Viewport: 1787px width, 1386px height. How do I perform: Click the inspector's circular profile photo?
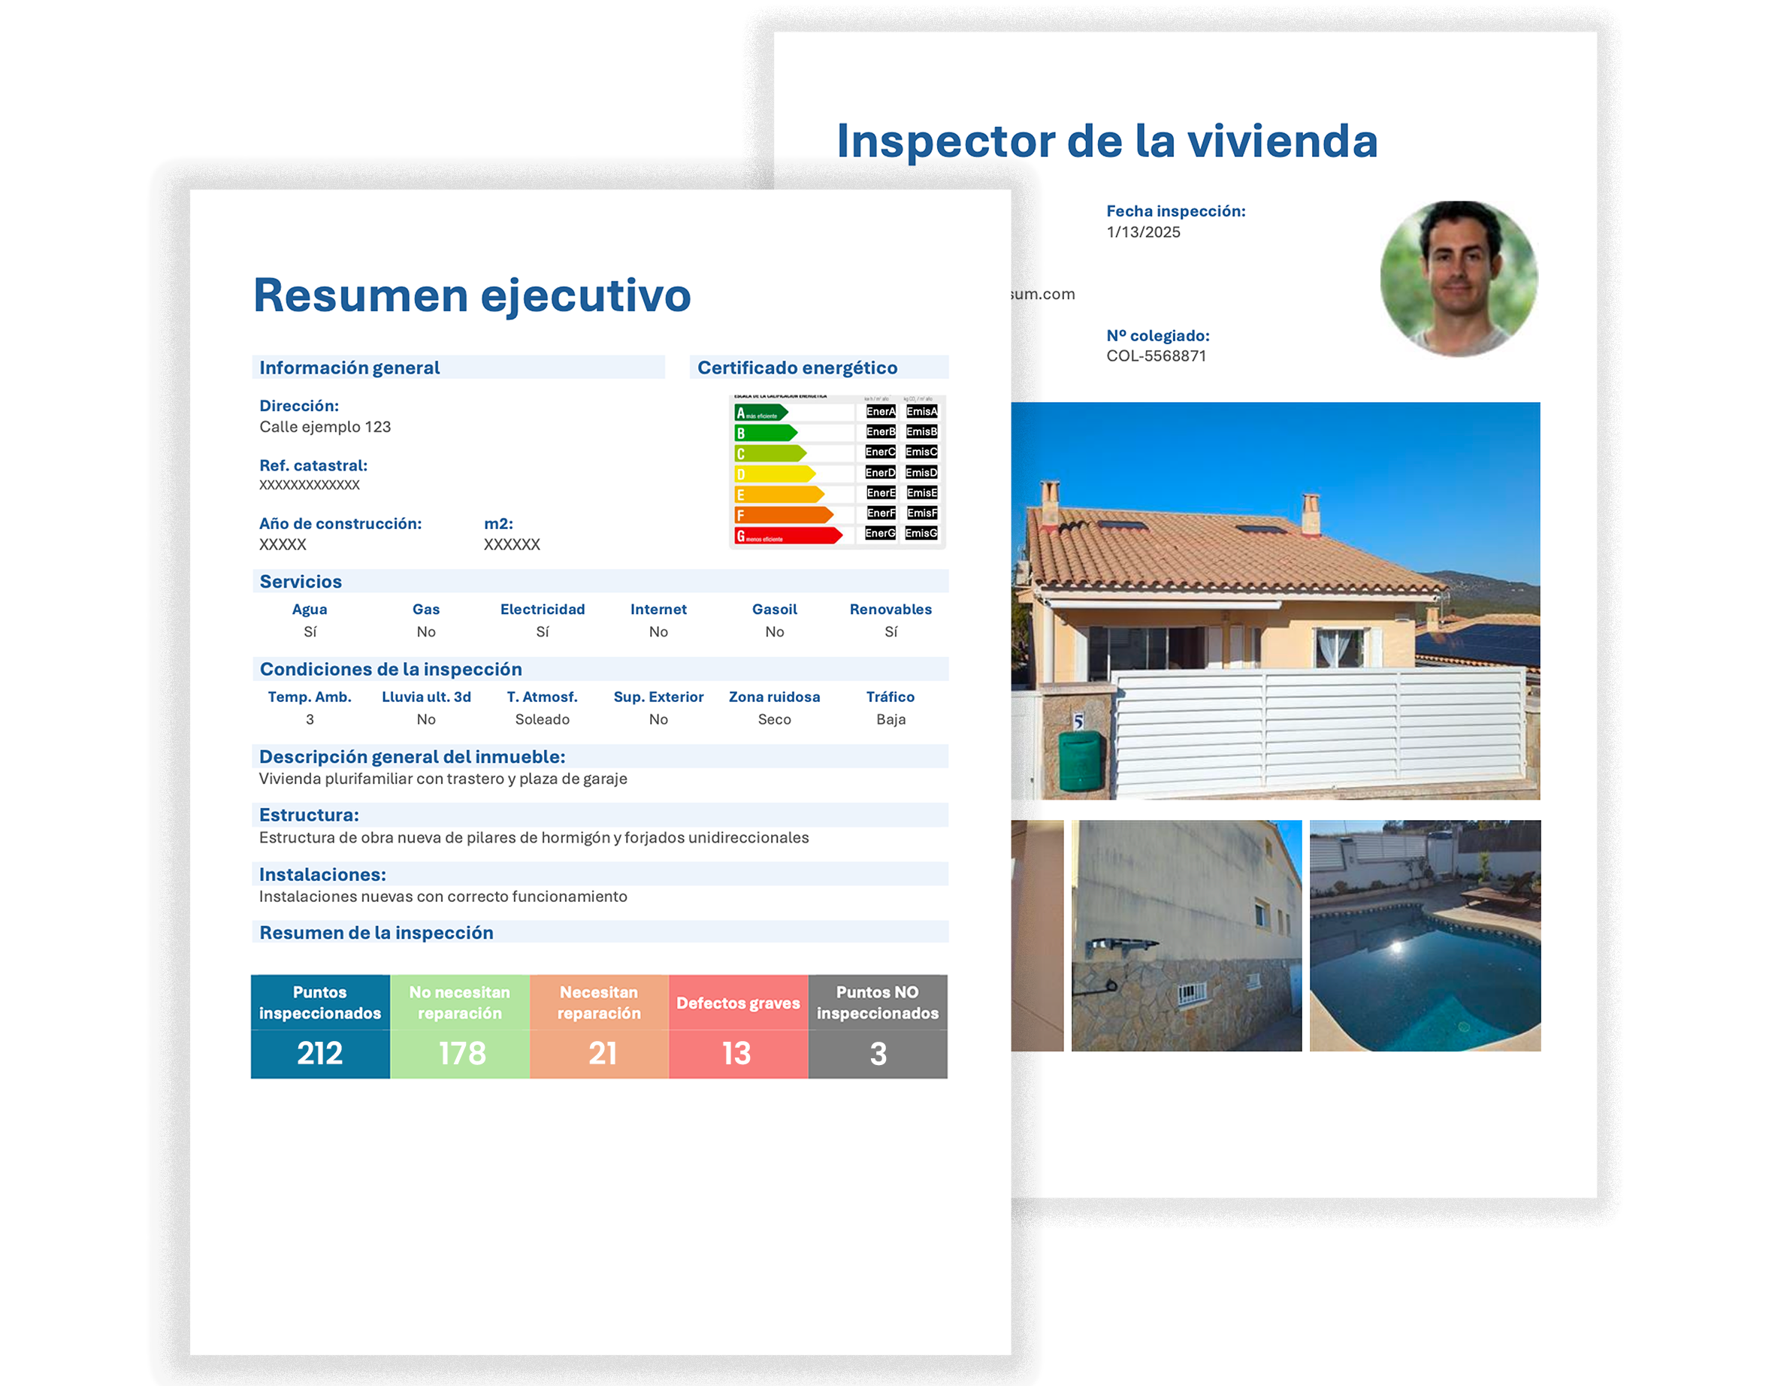click(1458, 279)
